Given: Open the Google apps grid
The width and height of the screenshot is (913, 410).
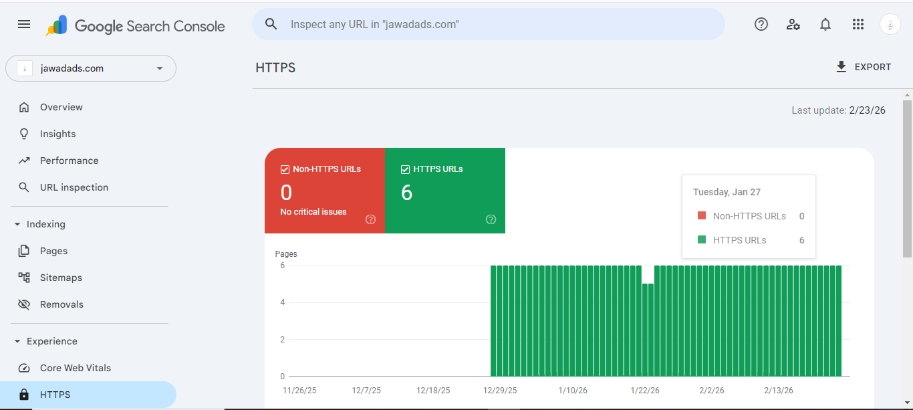Looking at the screenshot, I should 858,24.
